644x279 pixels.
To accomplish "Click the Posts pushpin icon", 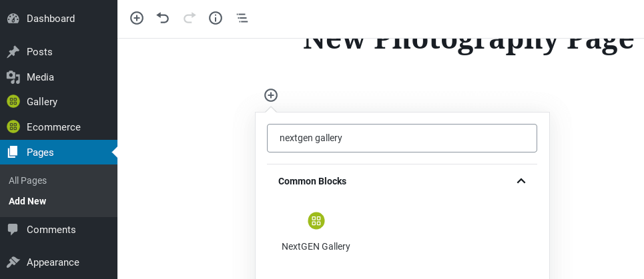I will coord(13,52).
